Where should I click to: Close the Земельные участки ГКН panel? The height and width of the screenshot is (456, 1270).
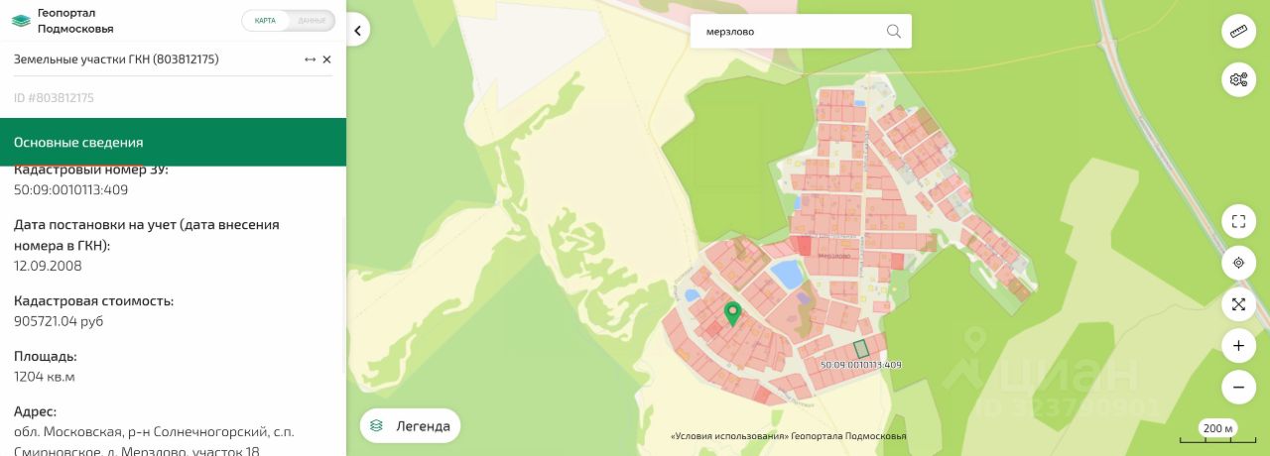point(326,59)
